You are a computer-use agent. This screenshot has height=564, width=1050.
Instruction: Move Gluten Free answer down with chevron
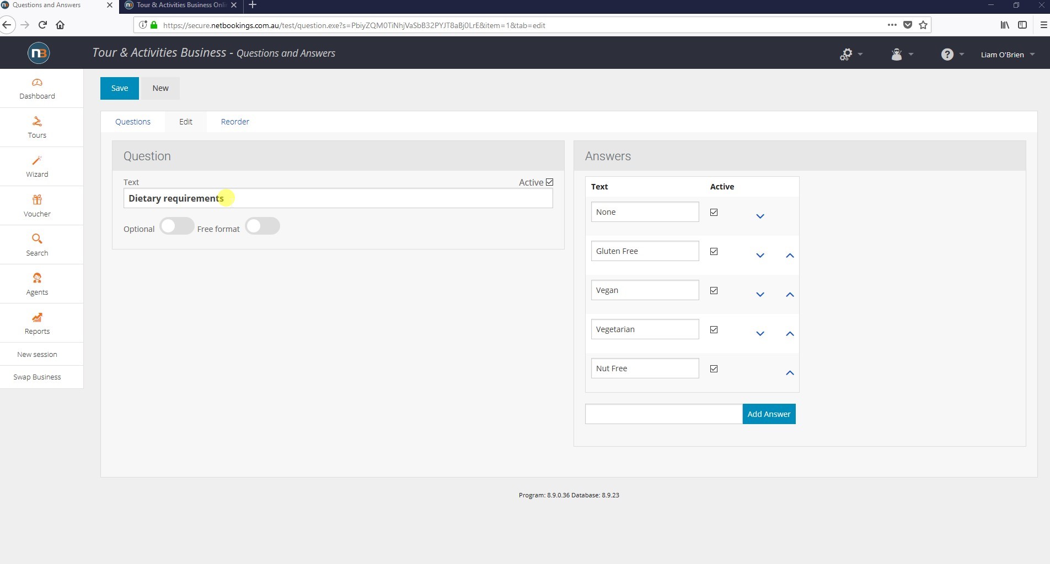(760, 256)
